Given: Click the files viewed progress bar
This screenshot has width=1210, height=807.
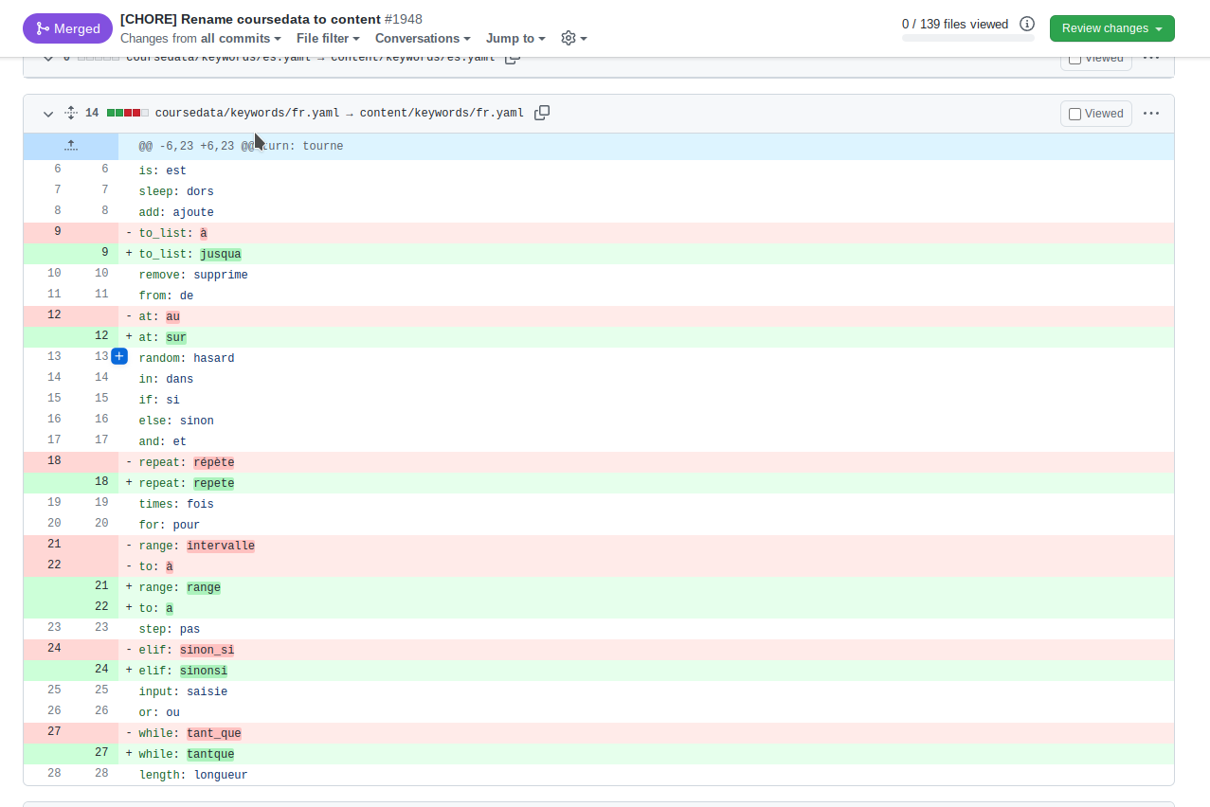Looking at the screenshot, I should point(967,35).
